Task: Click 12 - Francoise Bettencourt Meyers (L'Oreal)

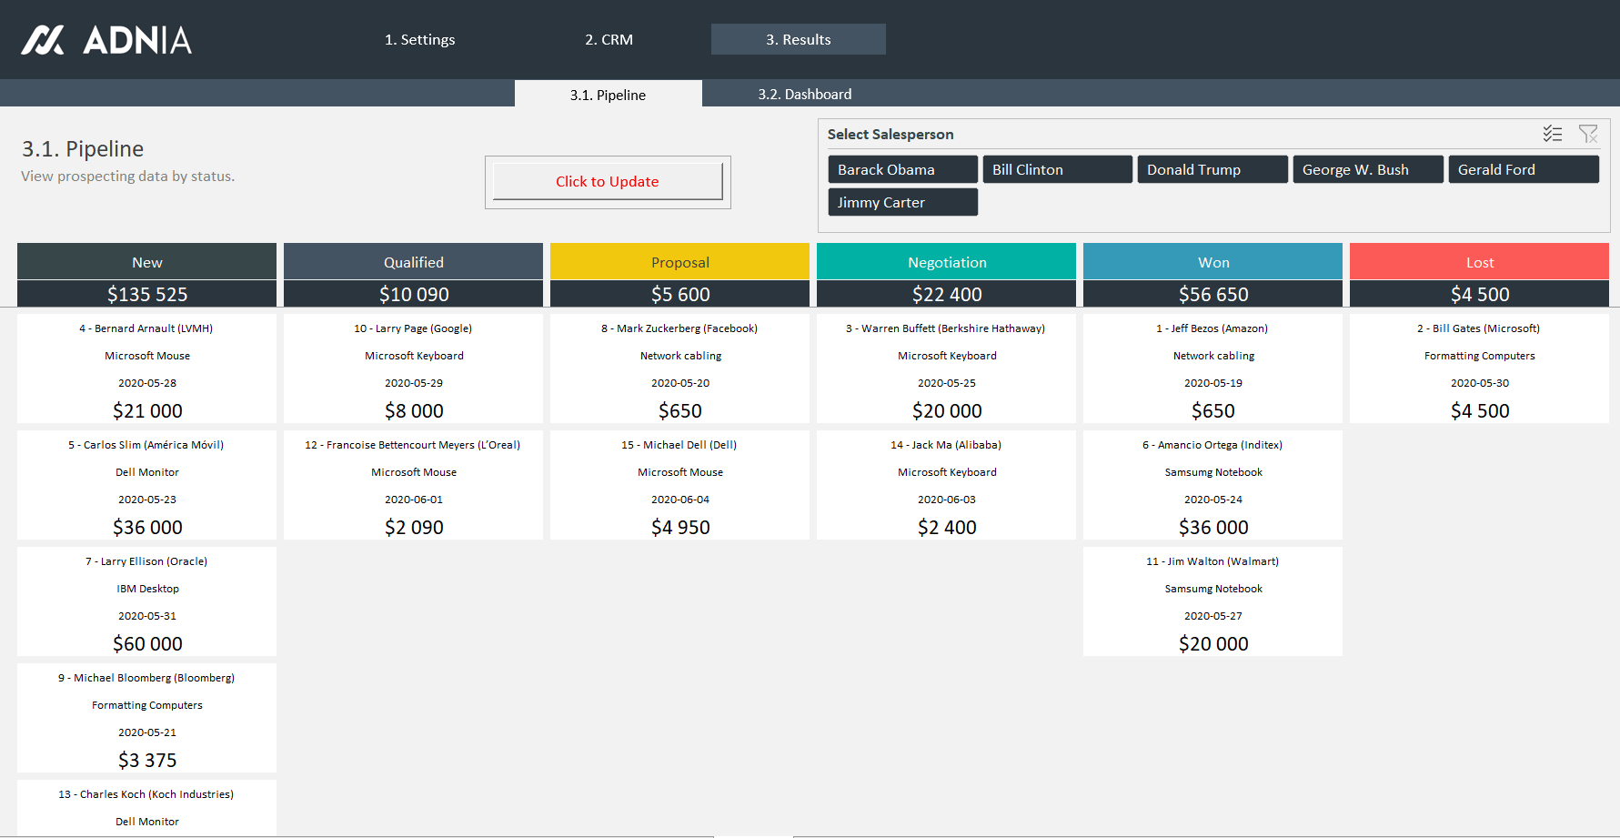Action: point(413,445)
